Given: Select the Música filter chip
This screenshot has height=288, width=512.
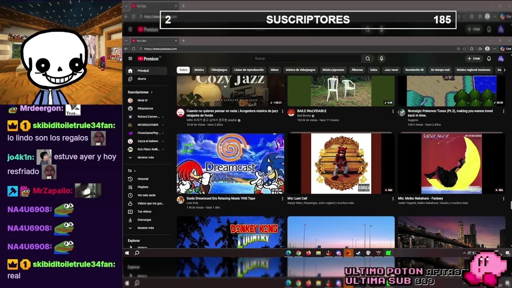Looking at the screenshot, I should (199, 70).
